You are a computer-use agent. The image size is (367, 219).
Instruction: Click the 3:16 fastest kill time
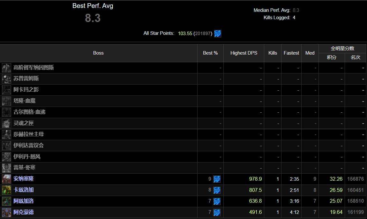click(x=295, y=201)
